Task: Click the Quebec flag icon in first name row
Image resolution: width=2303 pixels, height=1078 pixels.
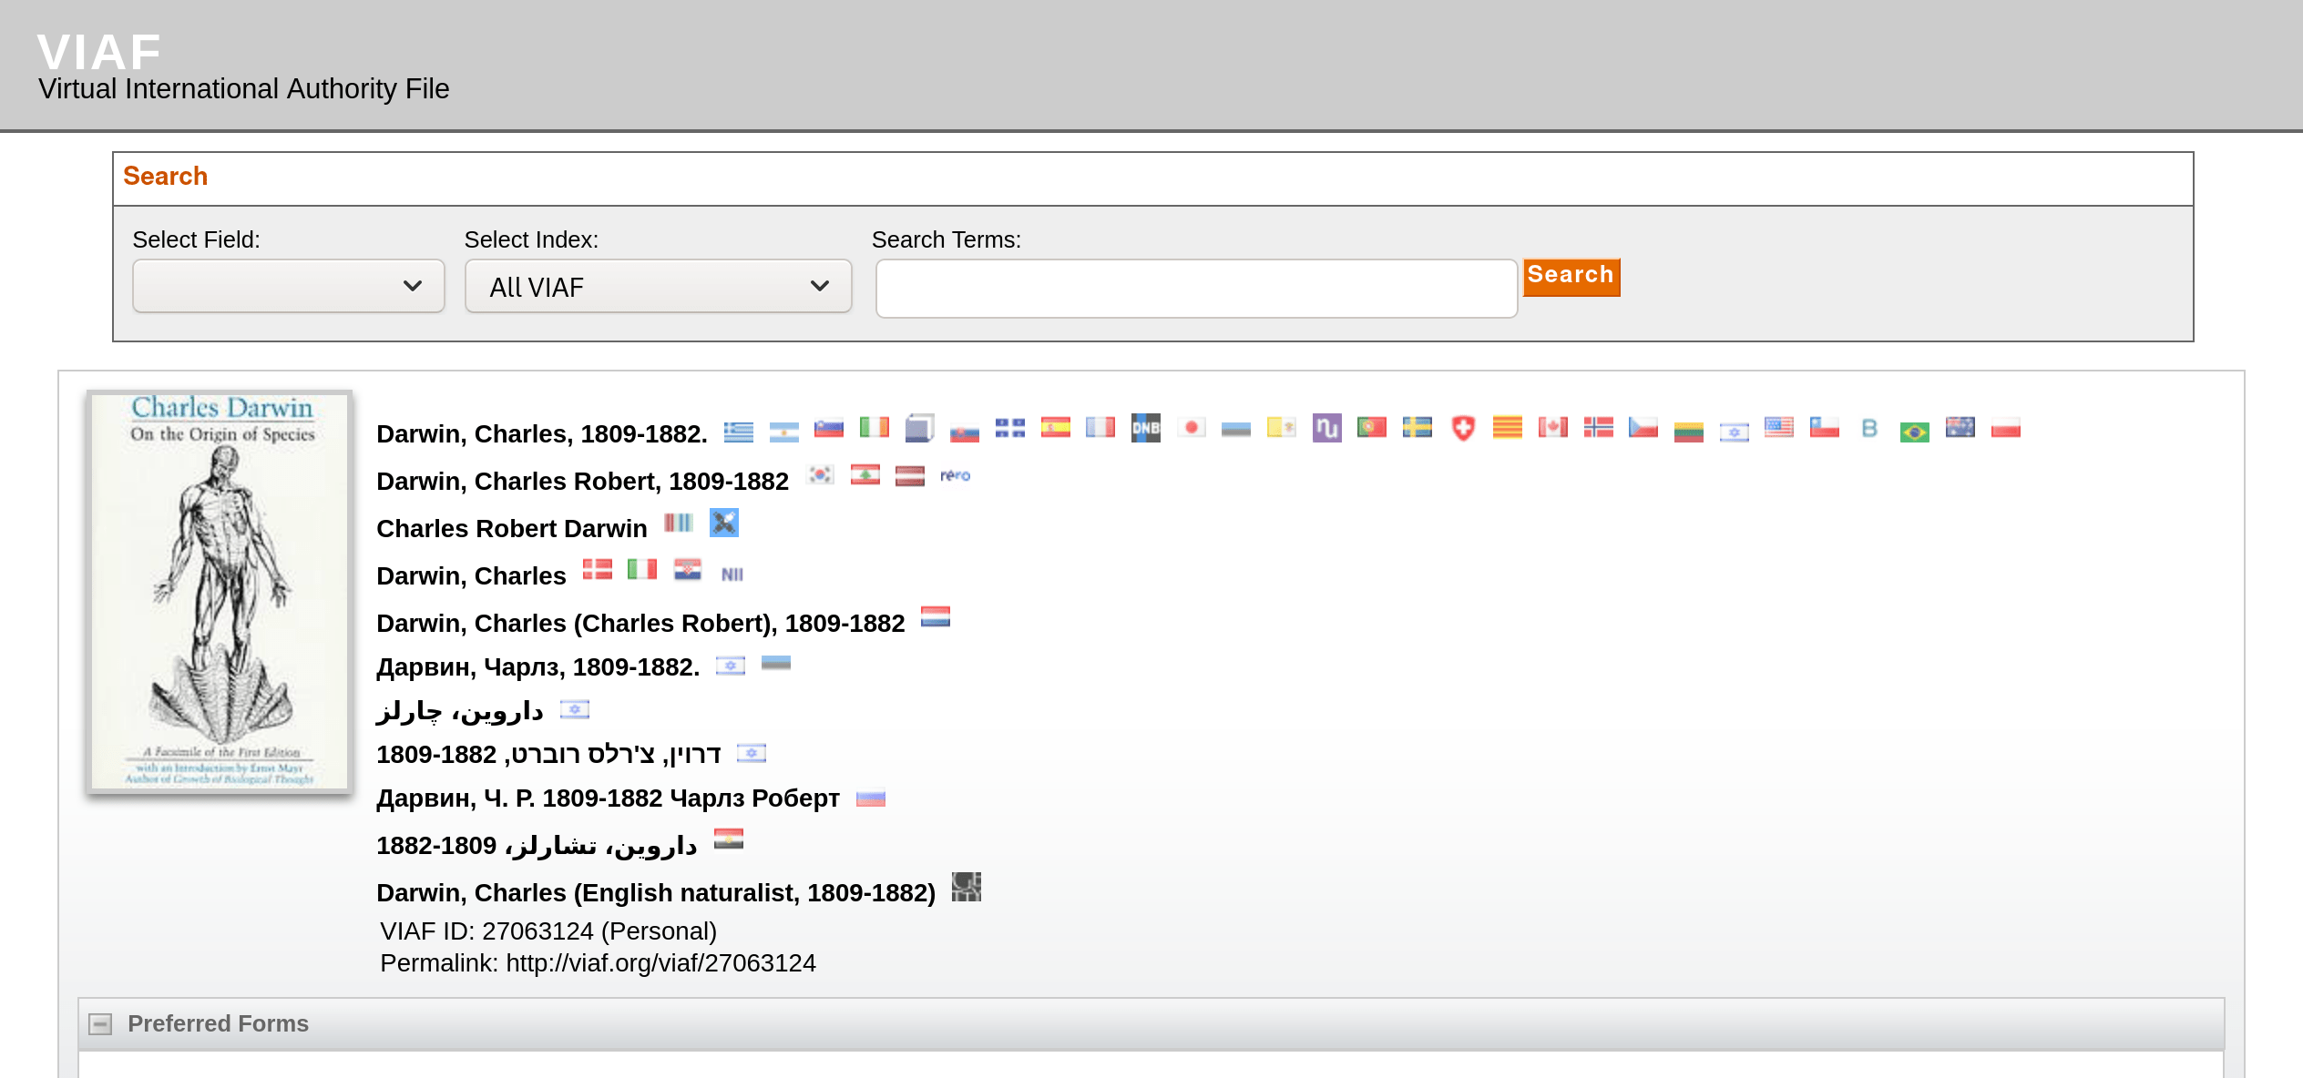Action: coord(1009,428)
